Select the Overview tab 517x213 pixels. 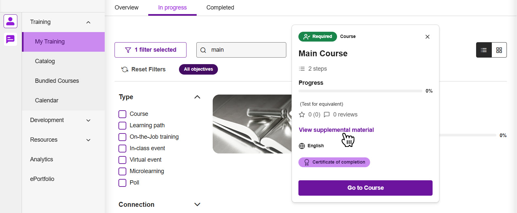(x=127, y=8)
